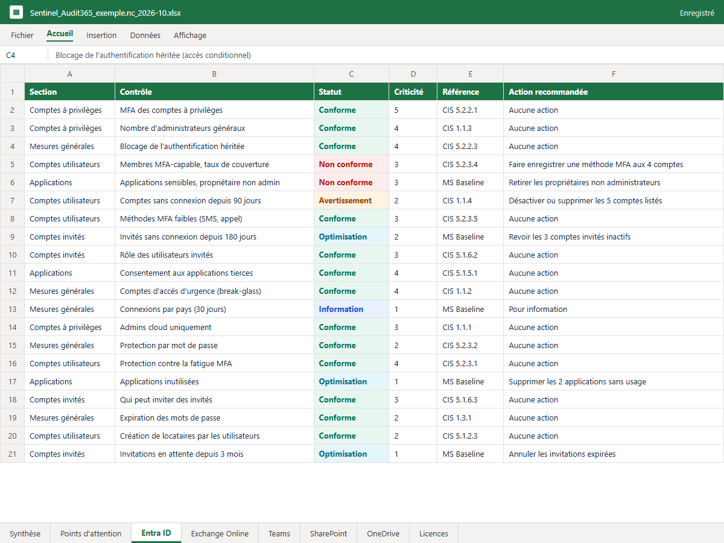Viewport: 724px width, 543px height.
Task: Open the Affichage menu
Action: coord(190,35)
